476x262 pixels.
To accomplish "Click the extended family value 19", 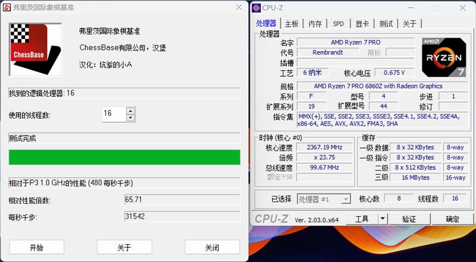I will click(x=311, y=106).
